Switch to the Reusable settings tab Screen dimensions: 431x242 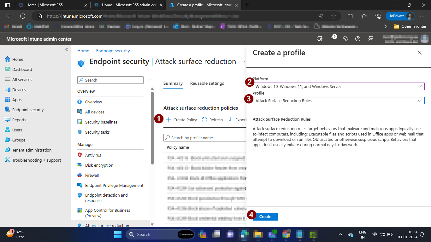point(207,84)
